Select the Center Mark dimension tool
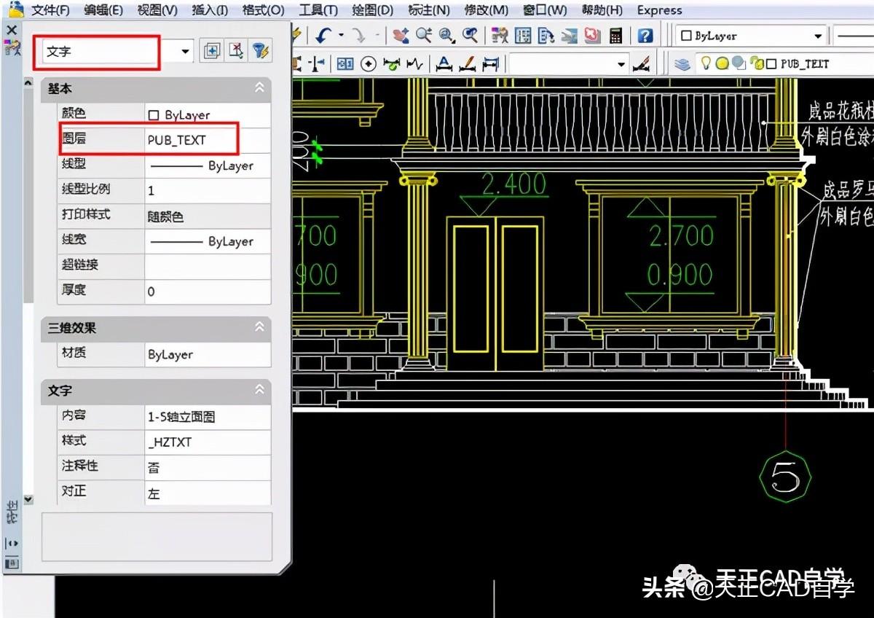 coord(369,64)
